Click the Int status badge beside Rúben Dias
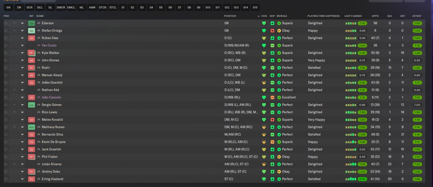The width and height of the screenshot is (433, 187). (x=31, y=38)
